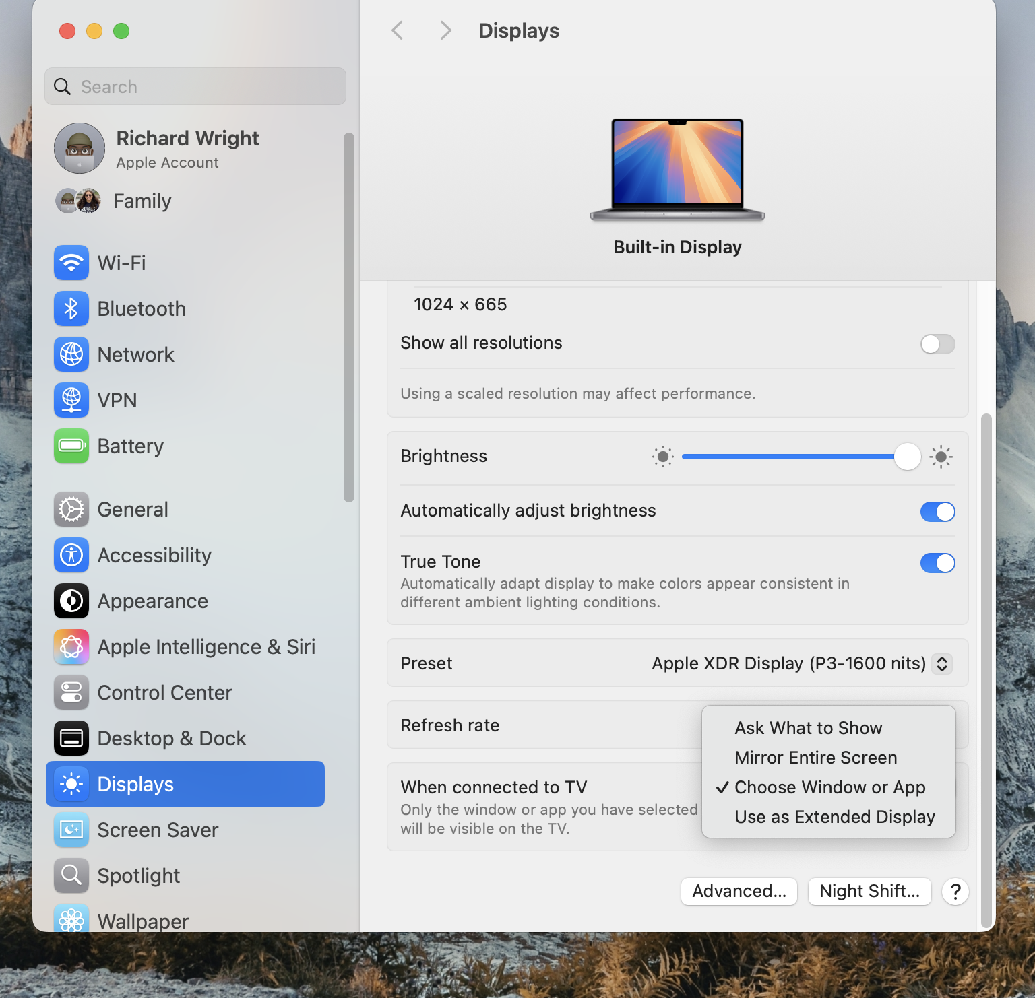Open the Network globe icon
This screenshot has height=998, width=1035.
(71, 354)
